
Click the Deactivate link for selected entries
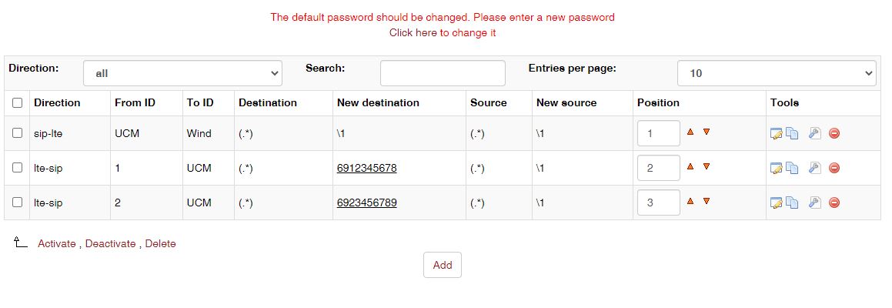pos(111,243)
